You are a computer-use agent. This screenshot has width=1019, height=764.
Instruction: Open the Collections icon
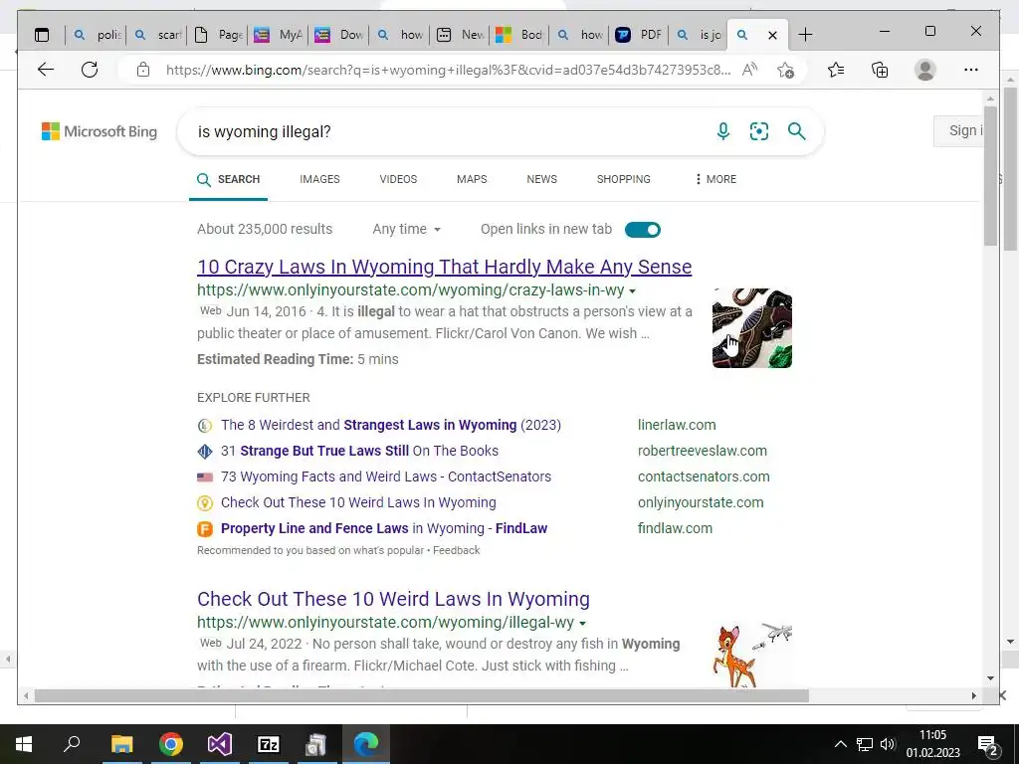point(880,70)
